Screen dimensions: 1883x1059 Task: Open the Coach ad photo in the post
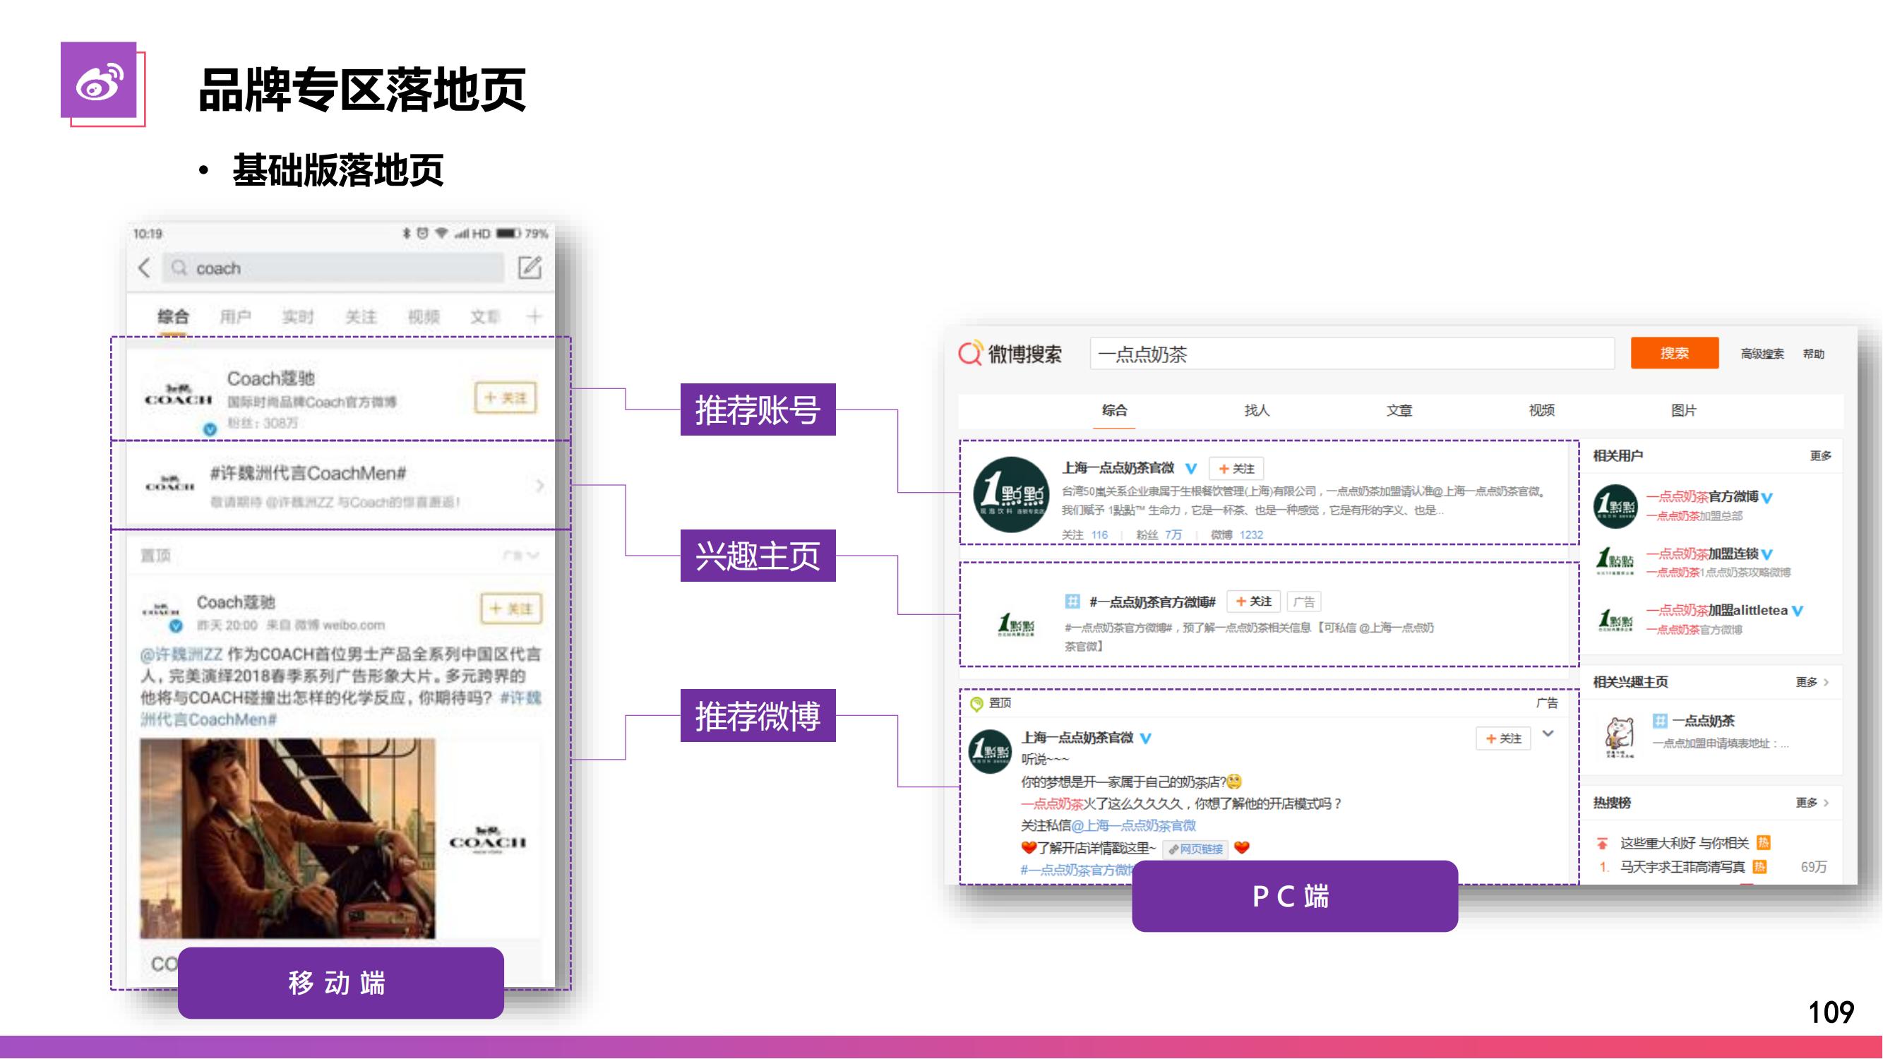(287, 837)
